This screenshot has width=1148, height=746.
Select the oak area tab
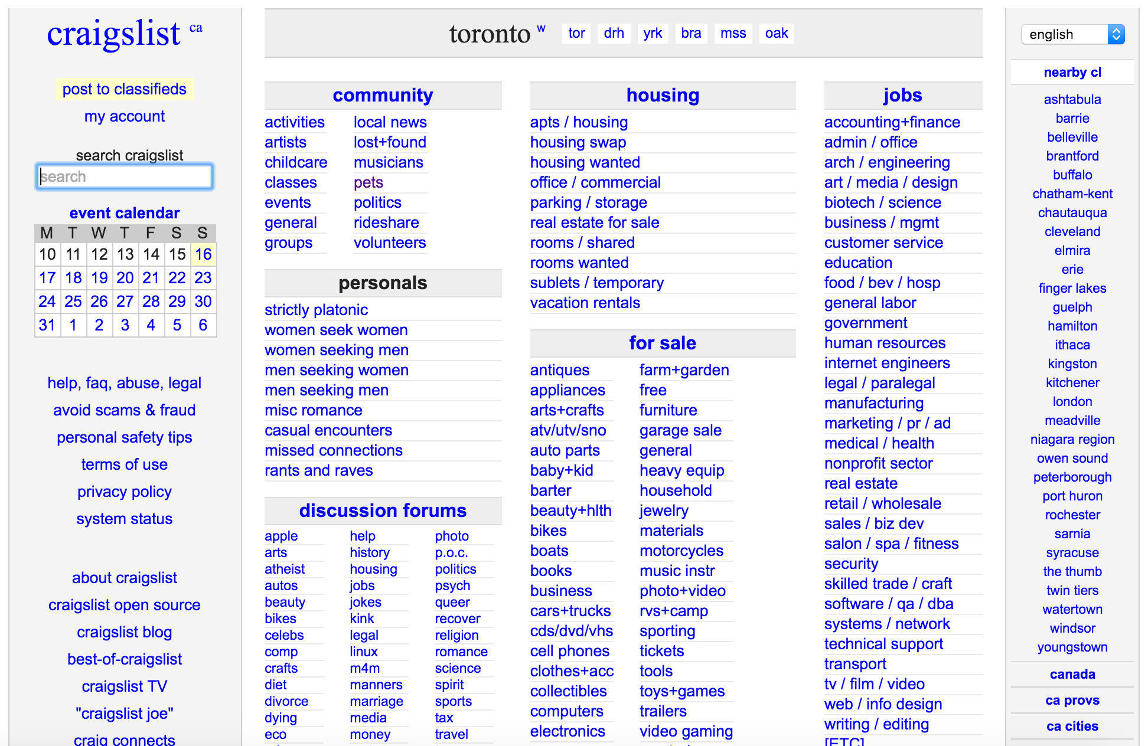pos(777,33)
